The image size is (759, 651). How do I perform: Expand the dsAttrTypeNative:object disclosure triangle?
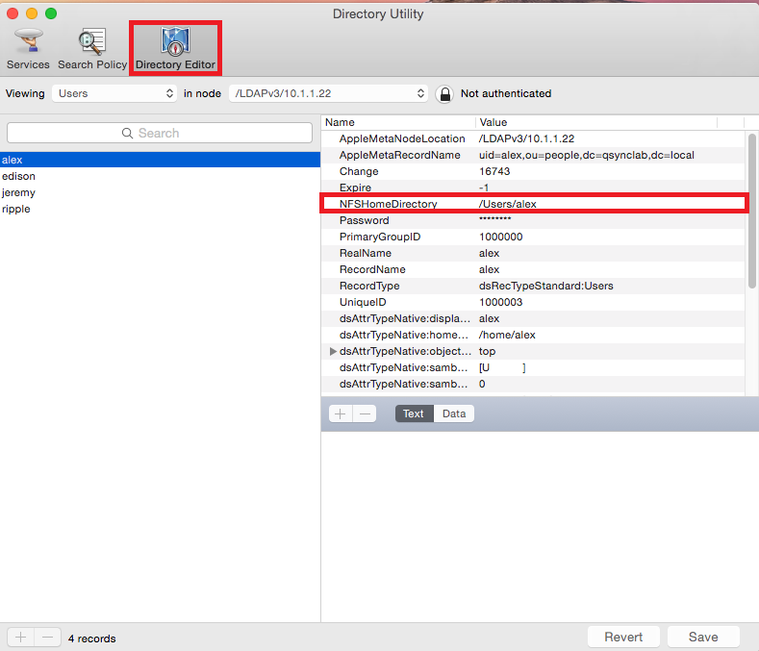click(x=333, y=351)
